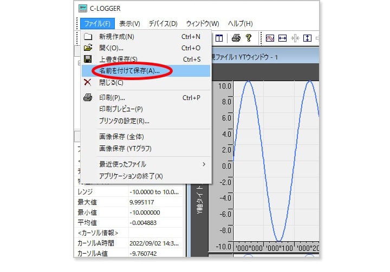Open the ウィンドウ(W) menu
This screenshot has height=272, width=390.
coord(202,23)
